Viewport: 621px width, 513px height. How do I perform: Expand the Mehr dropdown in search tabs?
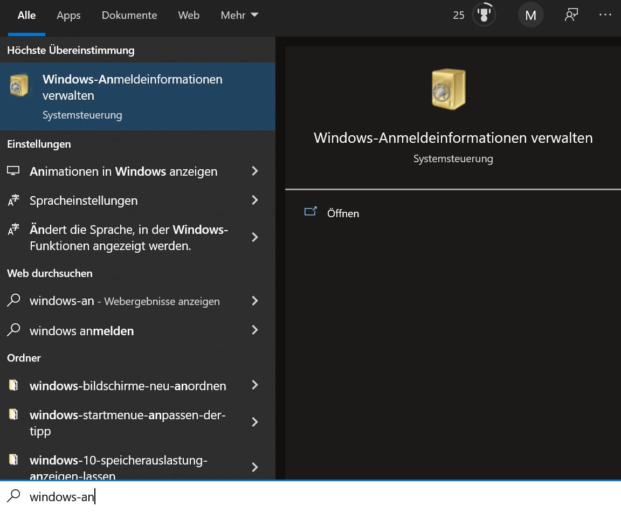[x=239, y=15]
